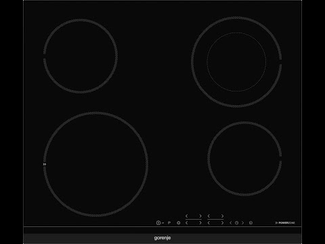Tap the timer decrease arrow left of clock
325x244 pixels.
coord(230,223)
